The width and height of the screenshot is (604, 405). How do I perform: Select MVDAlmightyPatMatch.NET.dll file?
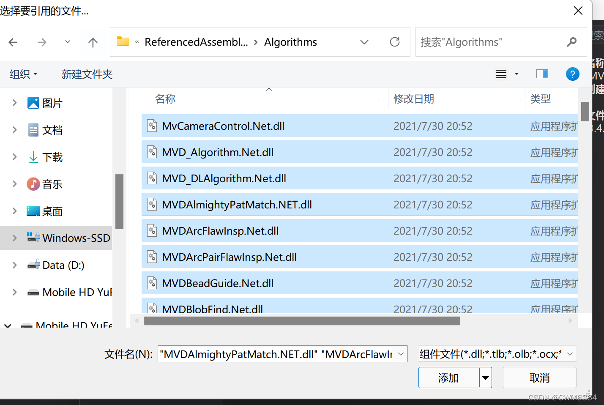pyautogui.click(x=359, y=205)
